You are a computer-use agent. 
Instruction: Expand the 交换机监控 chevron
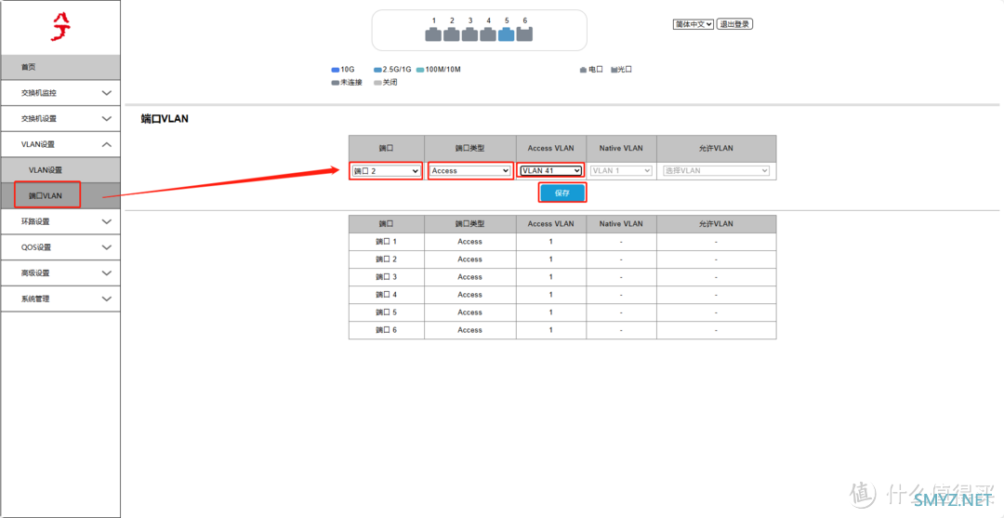pyautogui.click(x=107, y=93)
